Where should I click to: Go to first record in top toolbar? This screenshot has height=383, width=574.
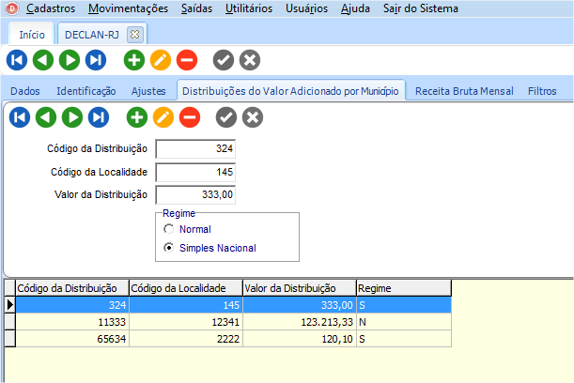tap(17, 60)
